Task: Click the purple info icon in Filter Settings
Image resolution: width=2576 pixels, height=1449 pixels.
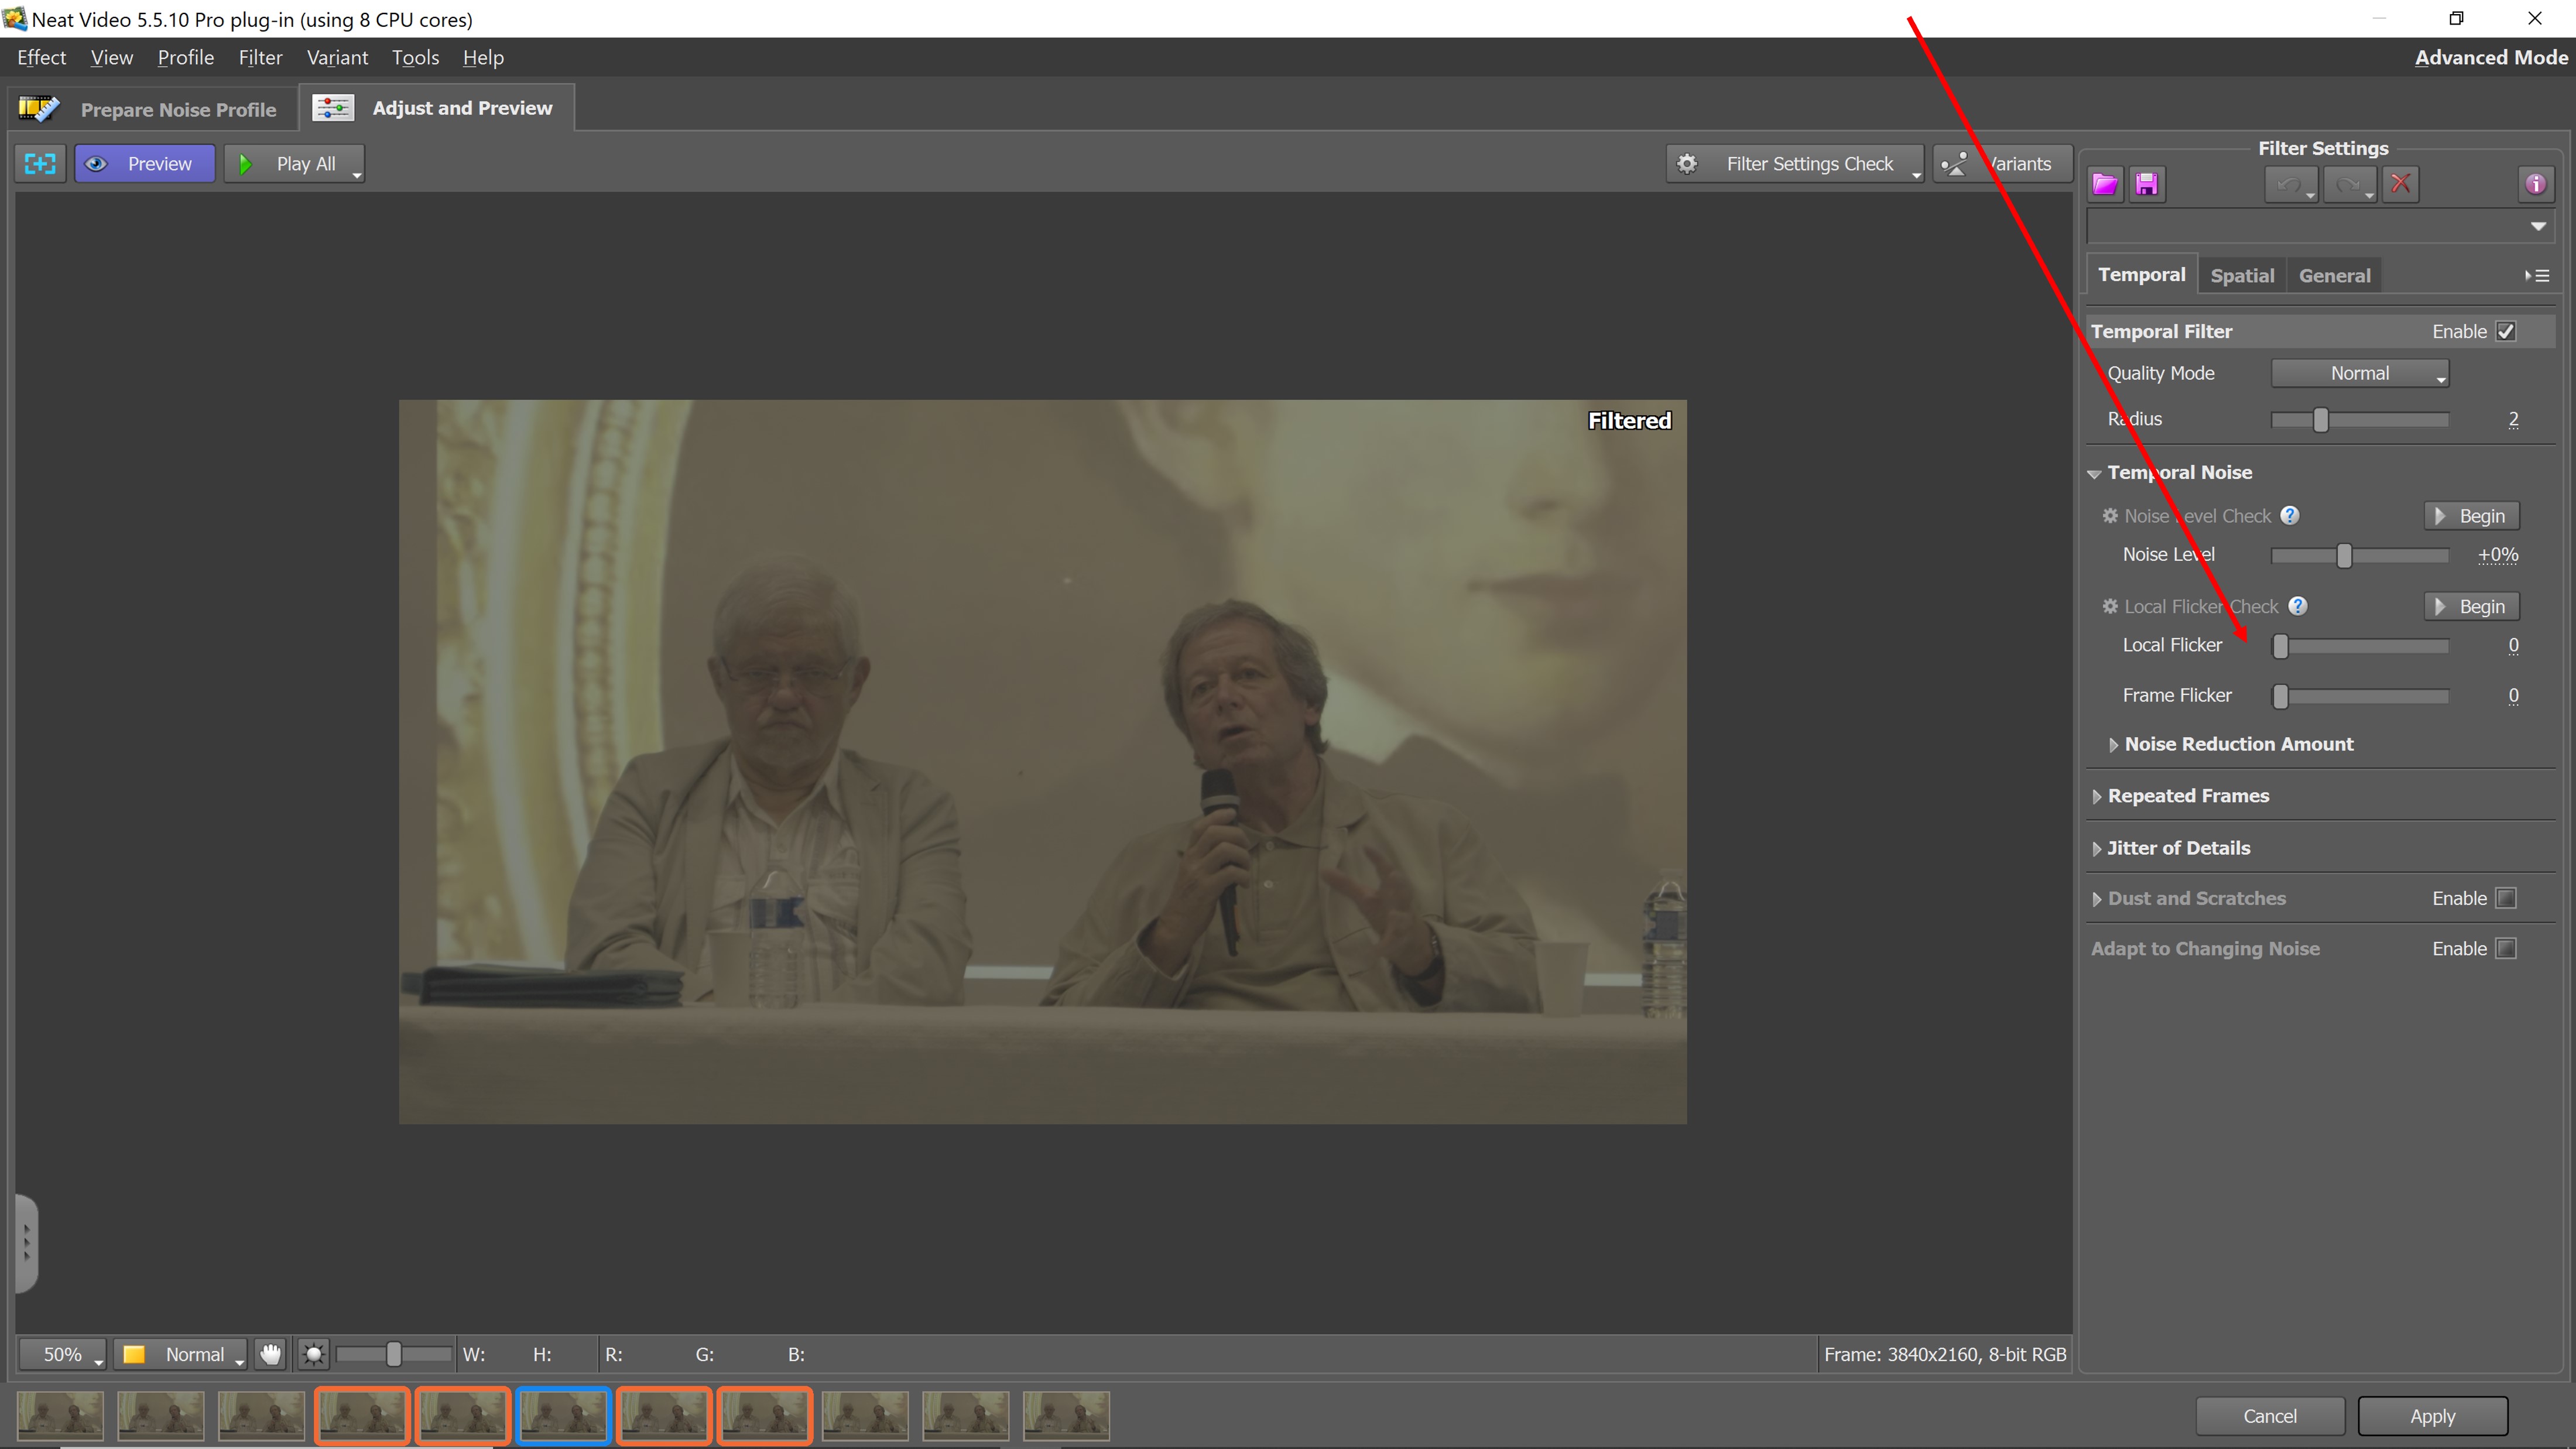Action: click(x=2535, y=184)
